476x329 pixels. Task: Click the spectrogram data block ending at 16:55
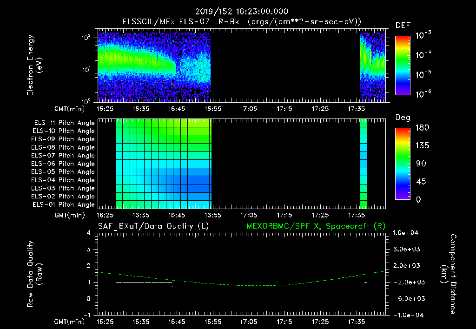click(x=154, y=66)
